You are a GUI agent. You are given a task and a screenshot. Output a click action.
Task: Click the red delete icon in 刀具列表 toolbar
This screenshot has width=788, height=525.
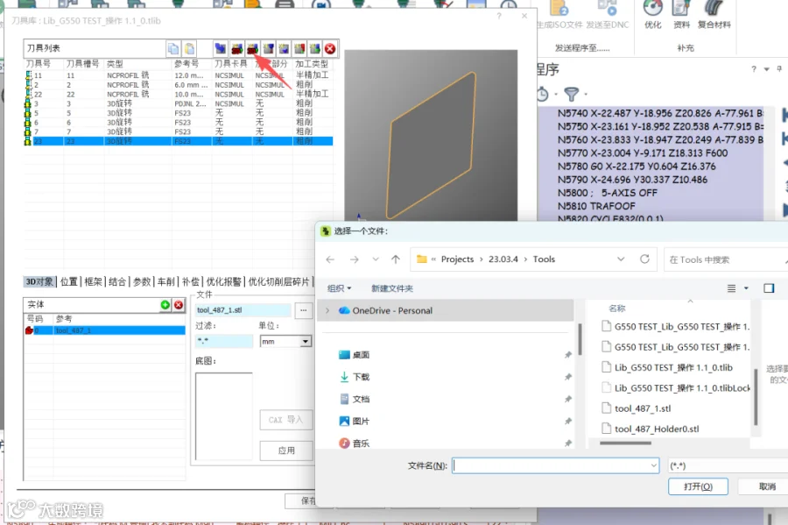(x=330, y=49)
